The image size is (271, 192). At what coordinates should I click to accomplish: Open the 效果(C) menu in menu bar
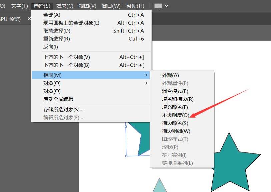point(65,6)
